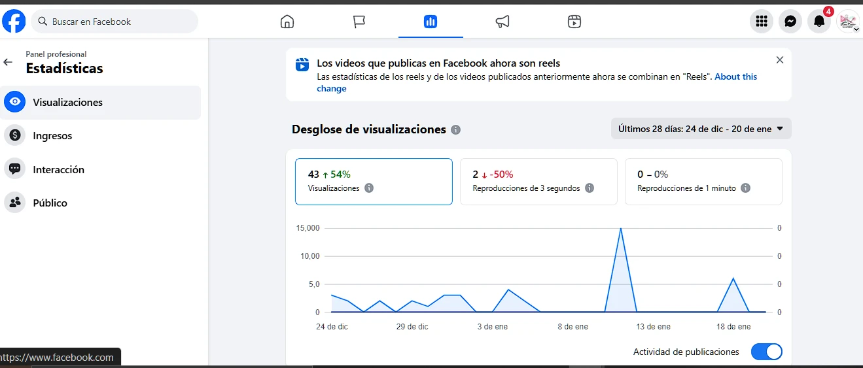This screenshot has height=368, width=863.
Task: Toggle Actividad de publicaciones switch
Action: pyautogui.click(x=766, y=352)
